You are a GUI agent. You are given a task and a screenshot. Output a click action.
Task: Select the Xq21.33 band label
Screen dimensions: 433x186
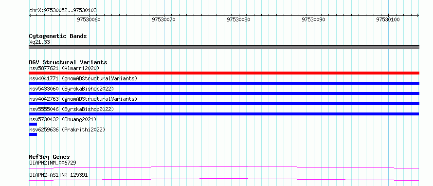(39, 42)
